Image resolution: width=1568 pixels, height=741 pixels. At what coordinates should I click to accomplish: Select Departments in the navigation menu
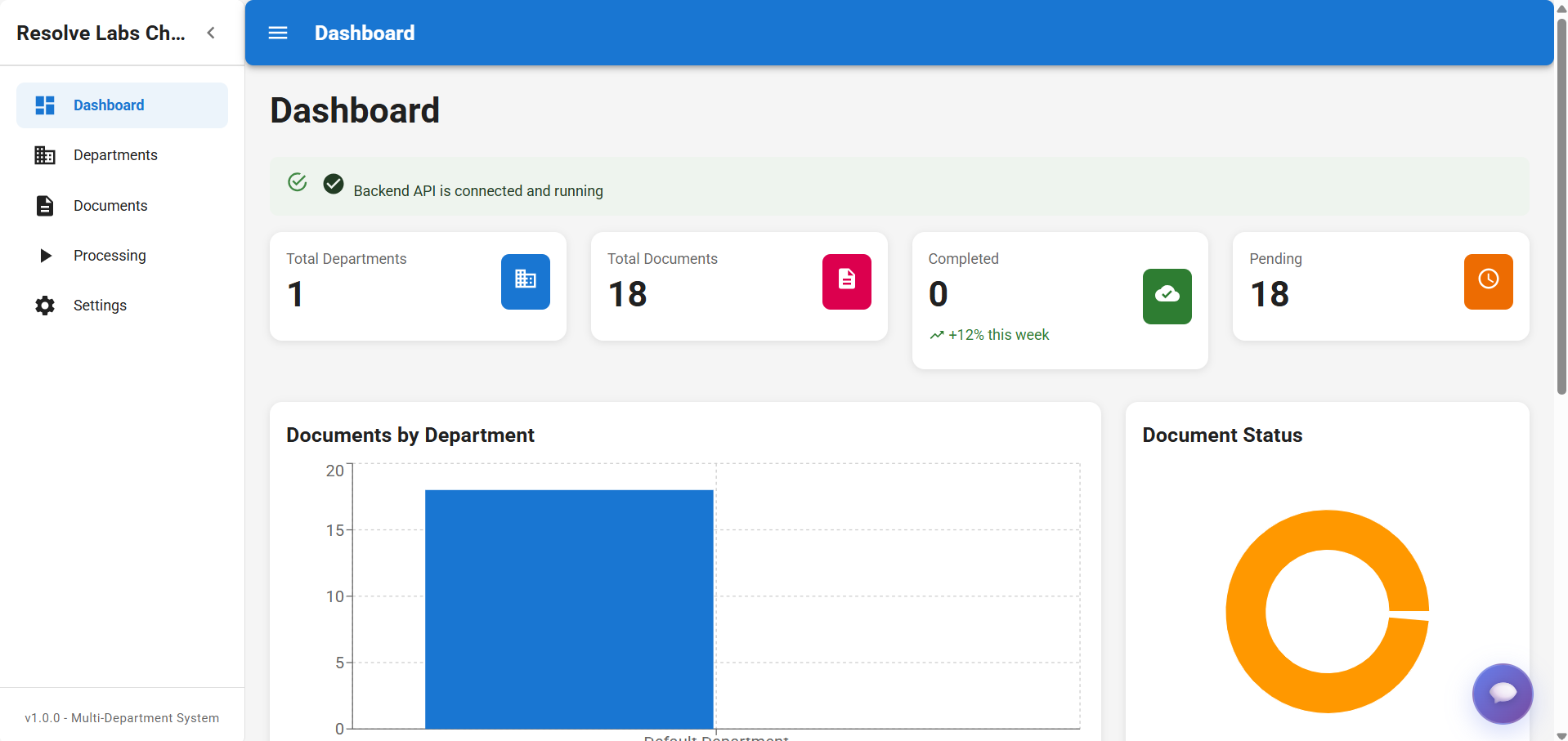tap(115, 155)
